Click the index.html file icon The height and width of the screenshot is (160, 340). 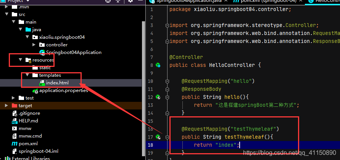coord(42,83)
